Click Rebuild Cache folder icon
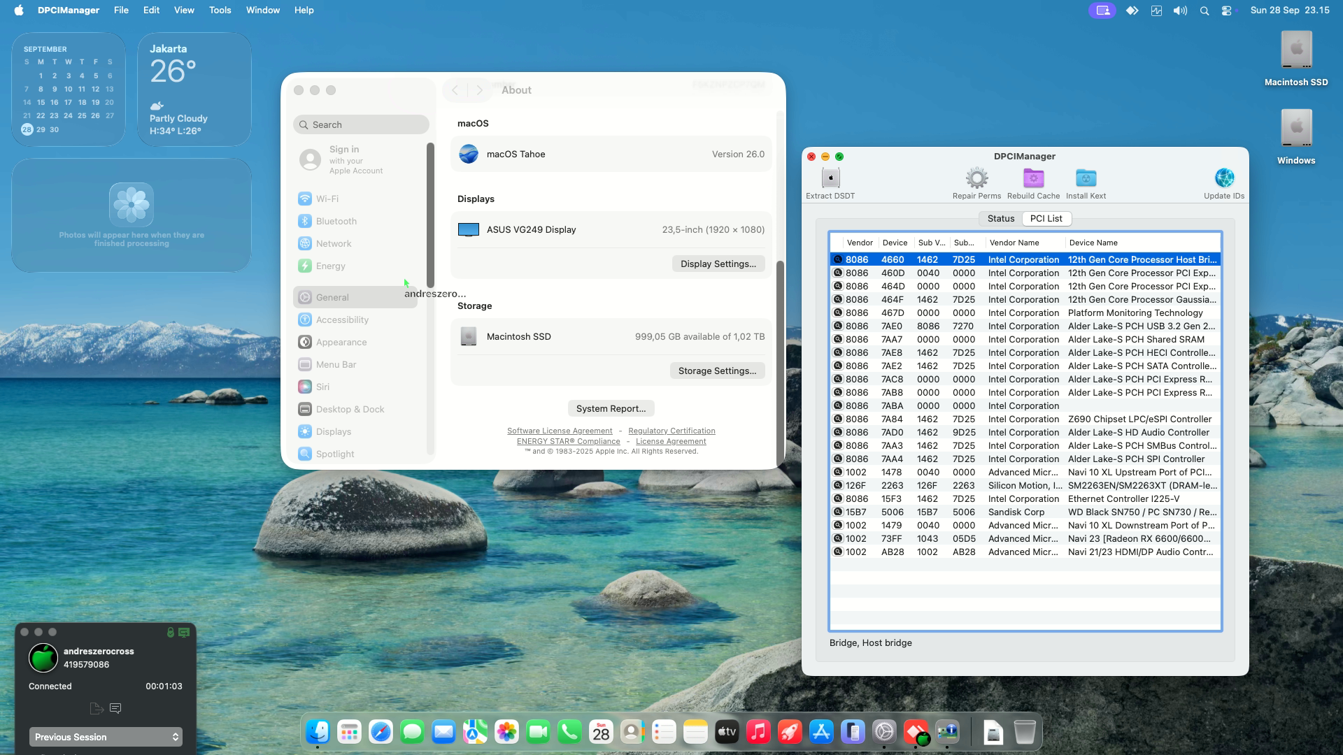The height and width of the screenshot is (755, 1343). tap(1033, 178)
